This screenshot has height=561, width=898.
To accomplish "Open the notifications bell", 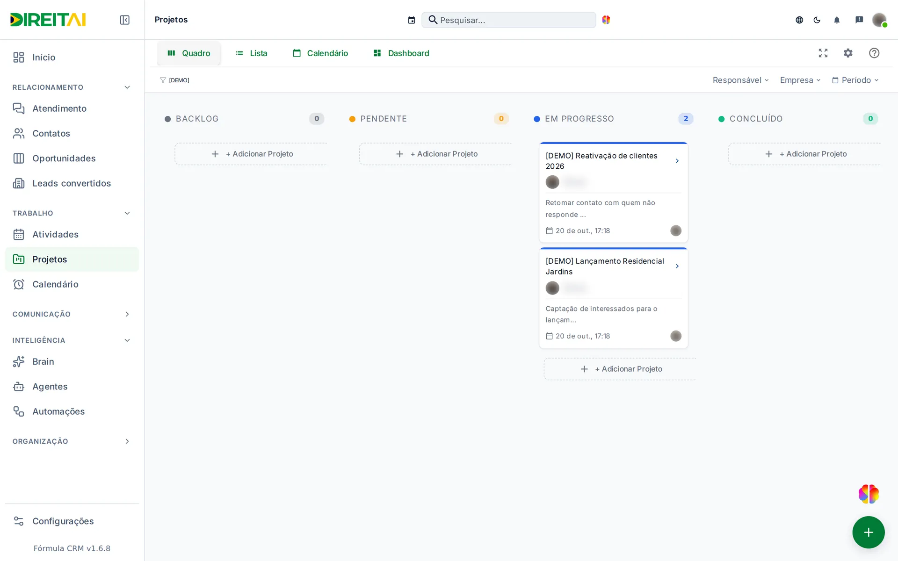I will (x=837, y=20).
